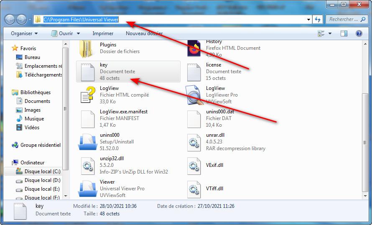This screenshot has height=225, width=372.
Task: Click the address bar path field
Action: click(x=173, y=20)
